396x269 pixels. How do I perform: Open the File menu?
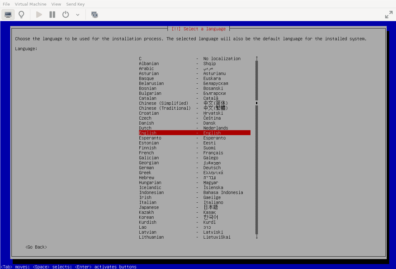[6, 4]
